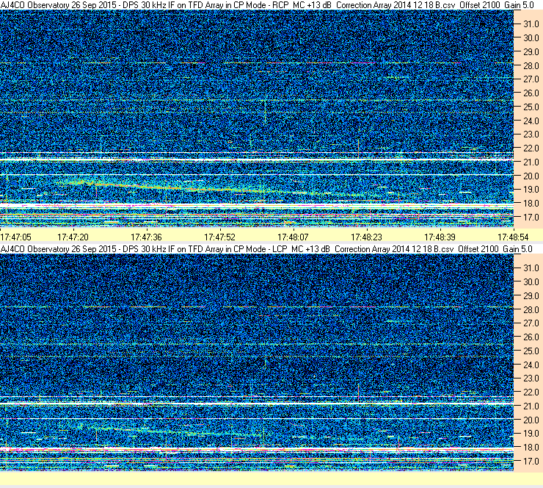Click the 25.0 frequency label in RCP panel

531,107
